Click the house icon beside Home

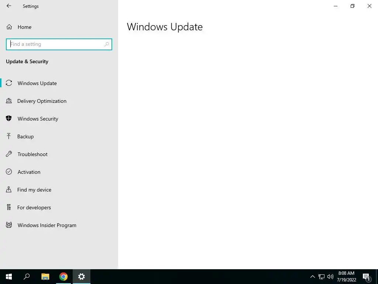tap(9, 27)
